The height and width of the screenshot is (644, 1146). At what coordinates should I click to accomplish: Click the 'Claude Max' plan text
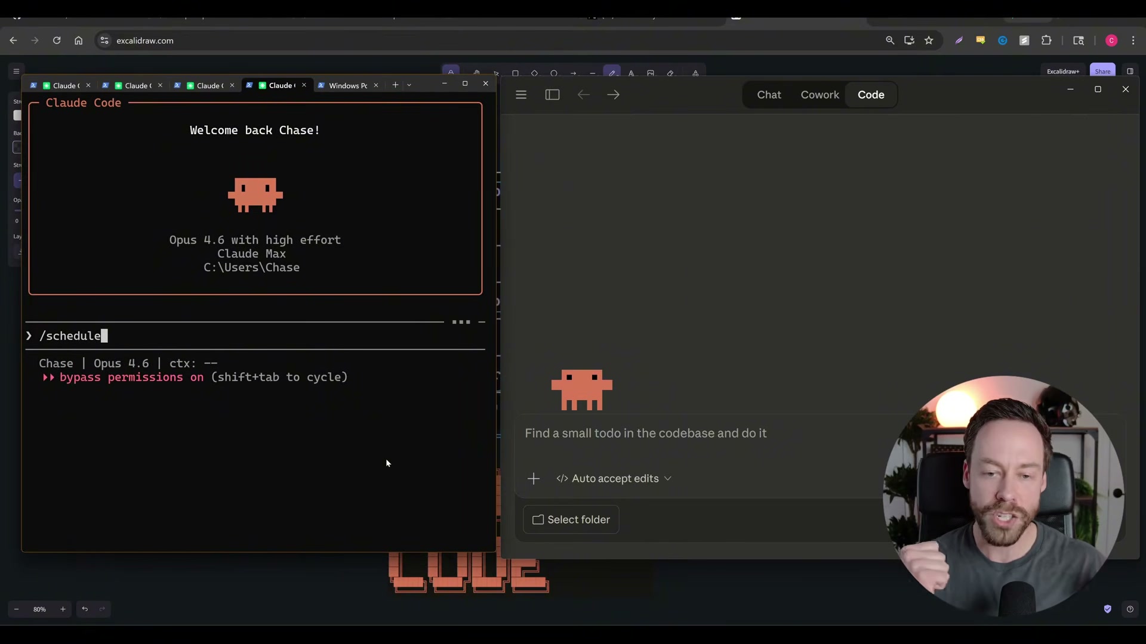(251, 254)
